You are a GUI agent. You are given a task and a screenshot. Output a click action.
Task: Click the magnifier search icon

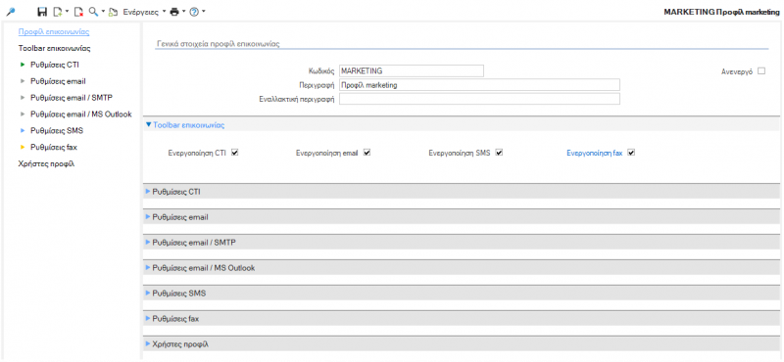(x=93, y=11)
